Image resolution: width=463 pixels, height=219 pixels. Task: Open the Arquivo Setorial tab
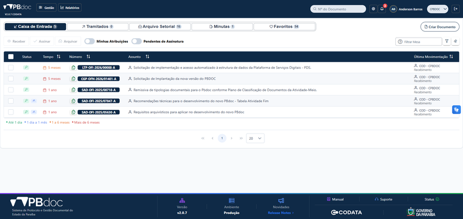point(160,27)
